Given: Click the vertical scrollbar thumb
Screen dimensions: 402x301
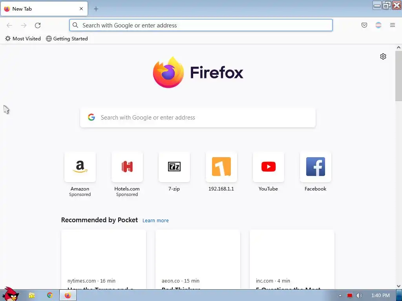Looking at the screenshot, I should click(398, 76).
